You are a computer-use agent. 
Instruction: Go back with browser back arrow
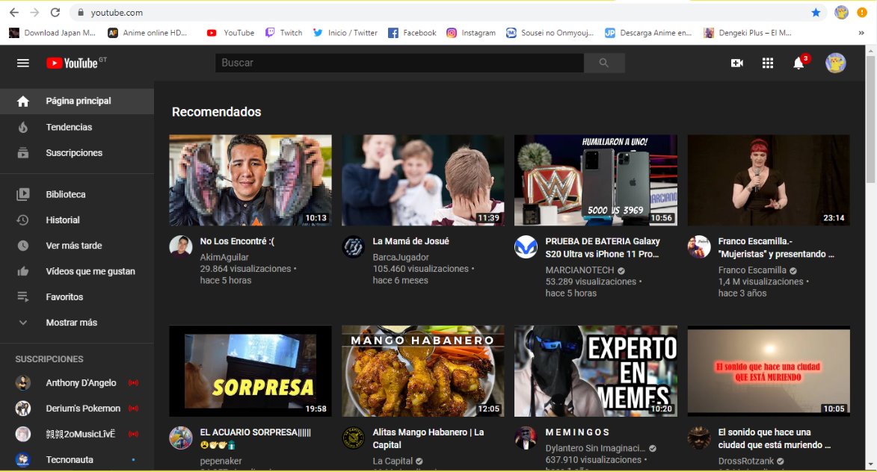tap(14, 12)
